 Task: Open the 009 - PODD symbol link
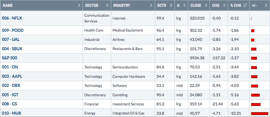coord(13,30)
